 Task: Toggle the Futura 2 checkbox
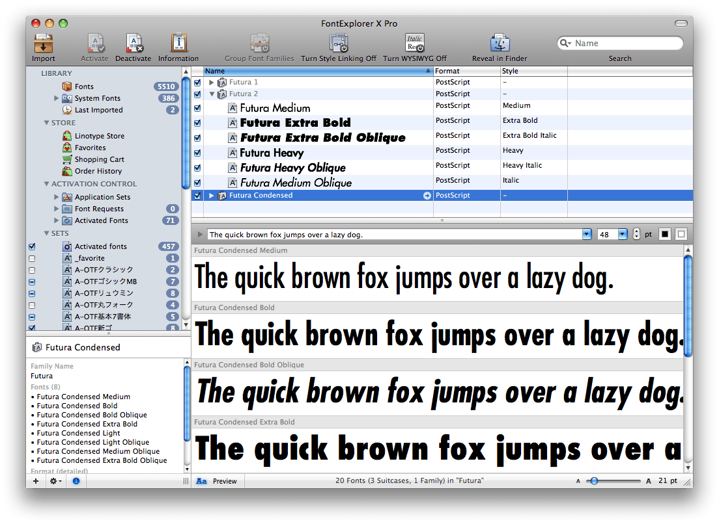click(x=197, y=94)
